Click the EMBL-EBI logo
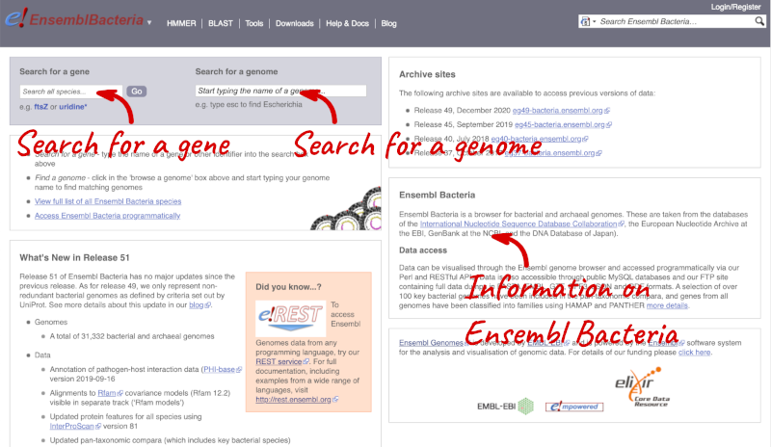The image size is (771, 447). 505,407
